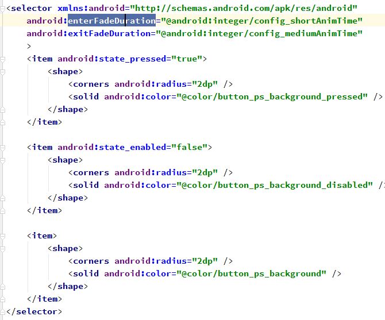Click the closing </shape> tag of pressed item
The height and width of the screenshot is (320, 385).
(x=68, y=109)
